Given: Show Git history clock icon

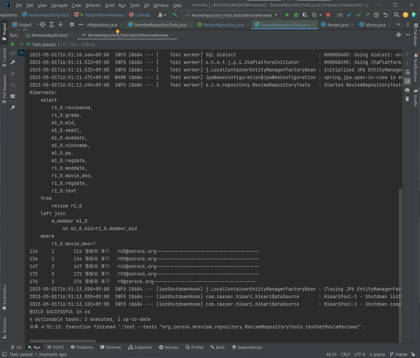Looking at the screenshot, I should (376, 15).
